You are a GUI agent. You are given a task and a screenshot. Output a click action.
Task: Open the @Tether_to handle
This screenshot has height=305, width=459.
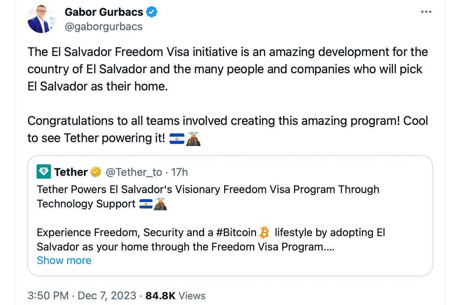coord(134,172)
